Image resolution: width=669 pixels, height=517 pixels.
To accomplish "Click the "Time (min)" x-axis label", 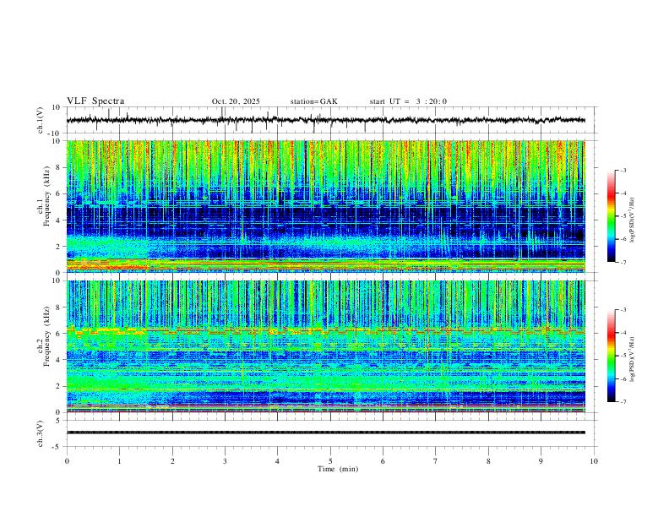I will (338, 469).
